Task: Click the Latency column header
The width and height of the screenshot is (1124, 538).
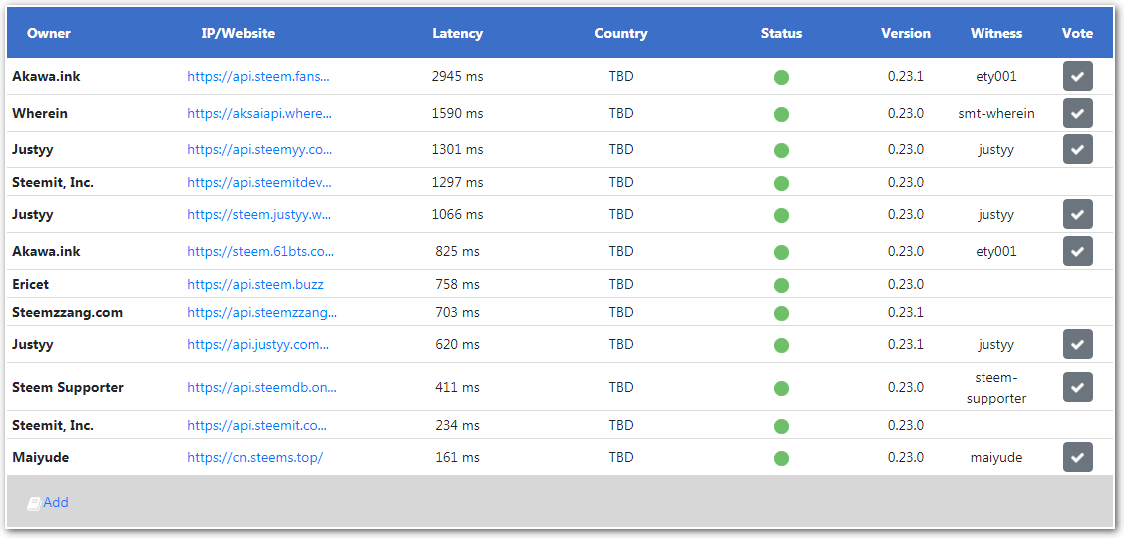Action: [458, 33]
